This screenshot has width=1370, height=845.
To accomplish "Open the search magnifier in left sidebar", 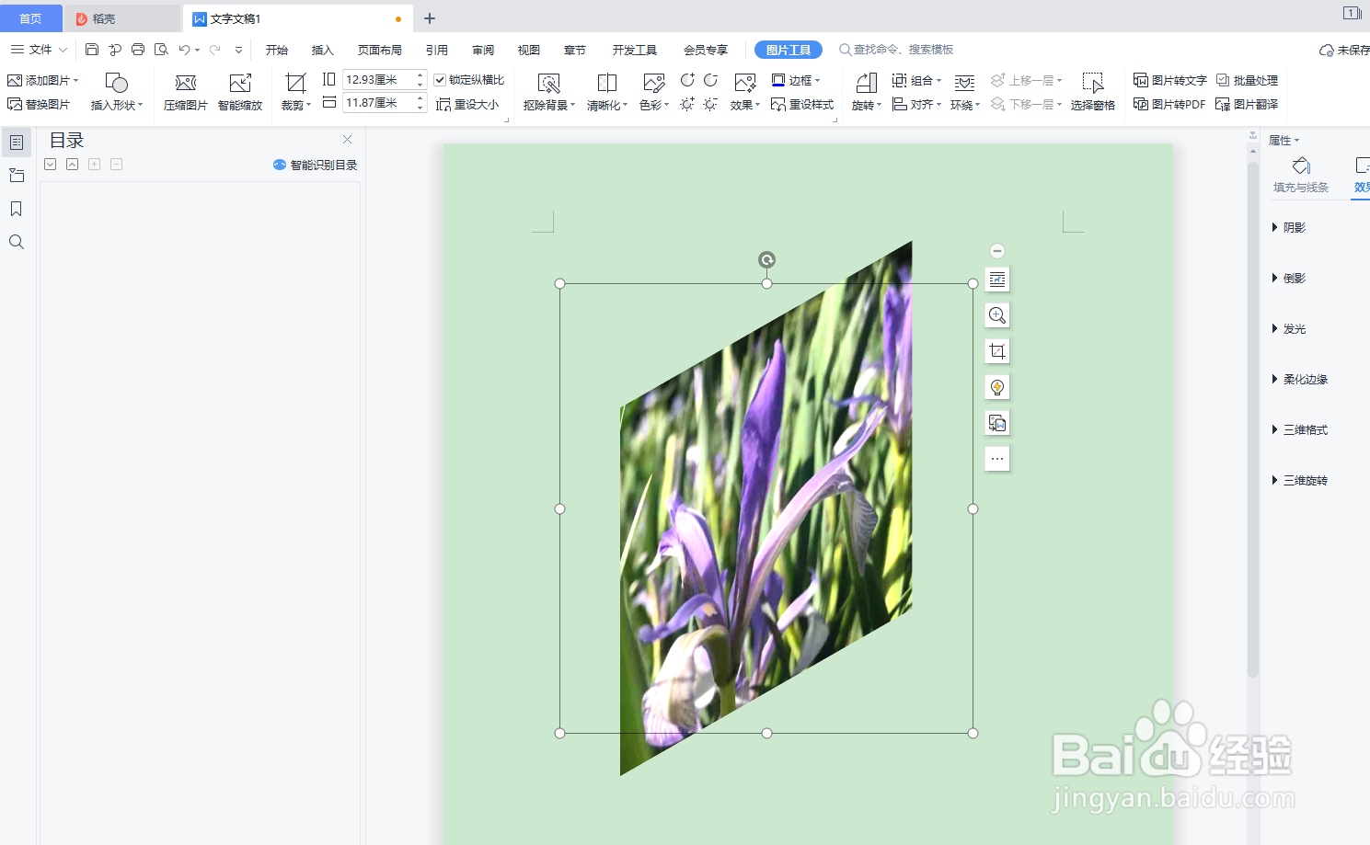I will coord(17,242).
